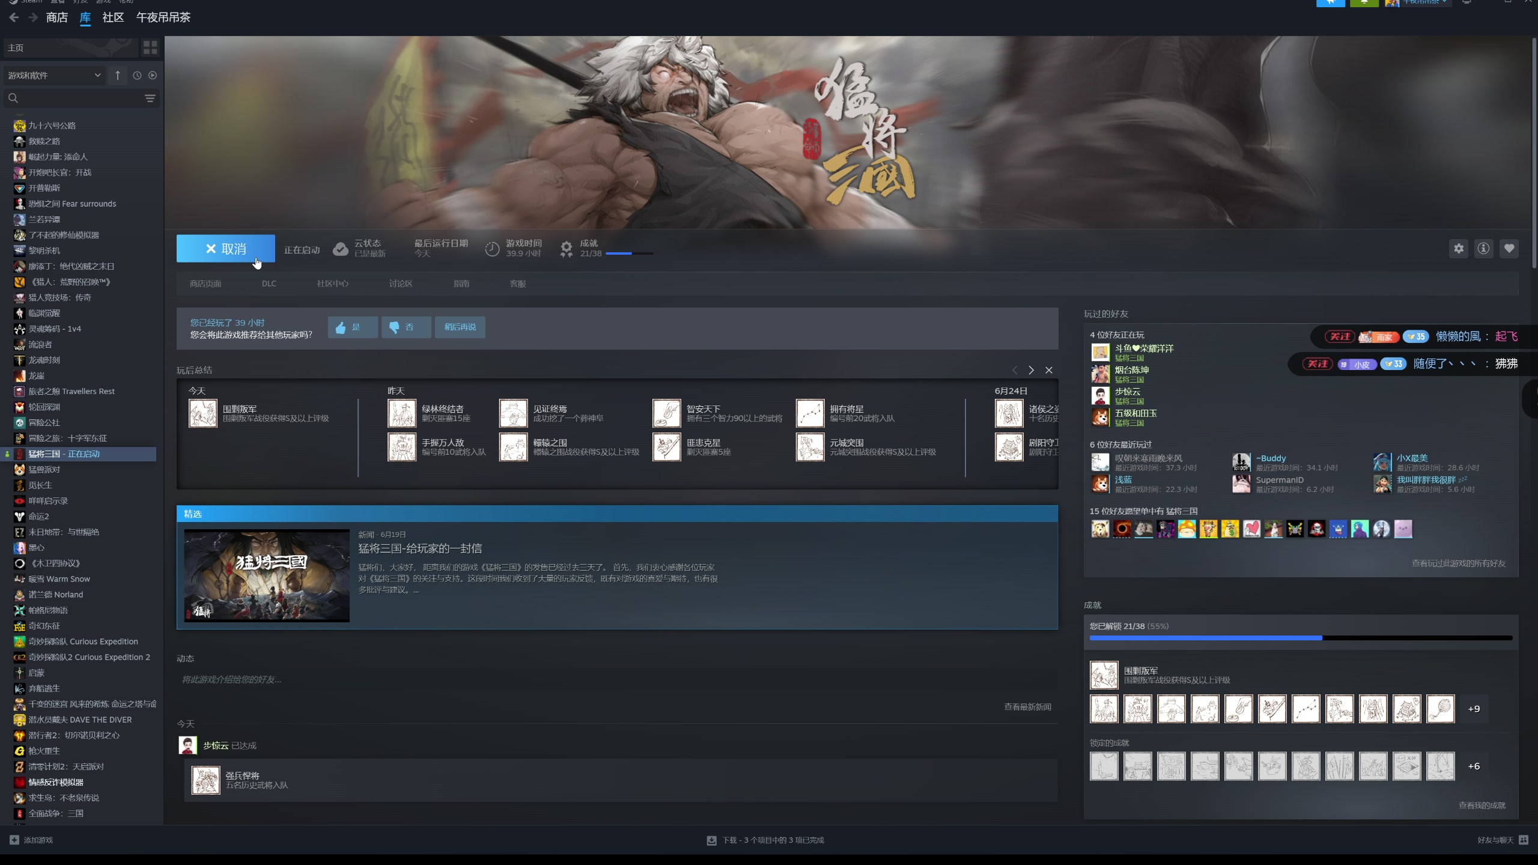1538x865 pixels.
Task: Open the 商店 top menu
Action: coord(57,17)
